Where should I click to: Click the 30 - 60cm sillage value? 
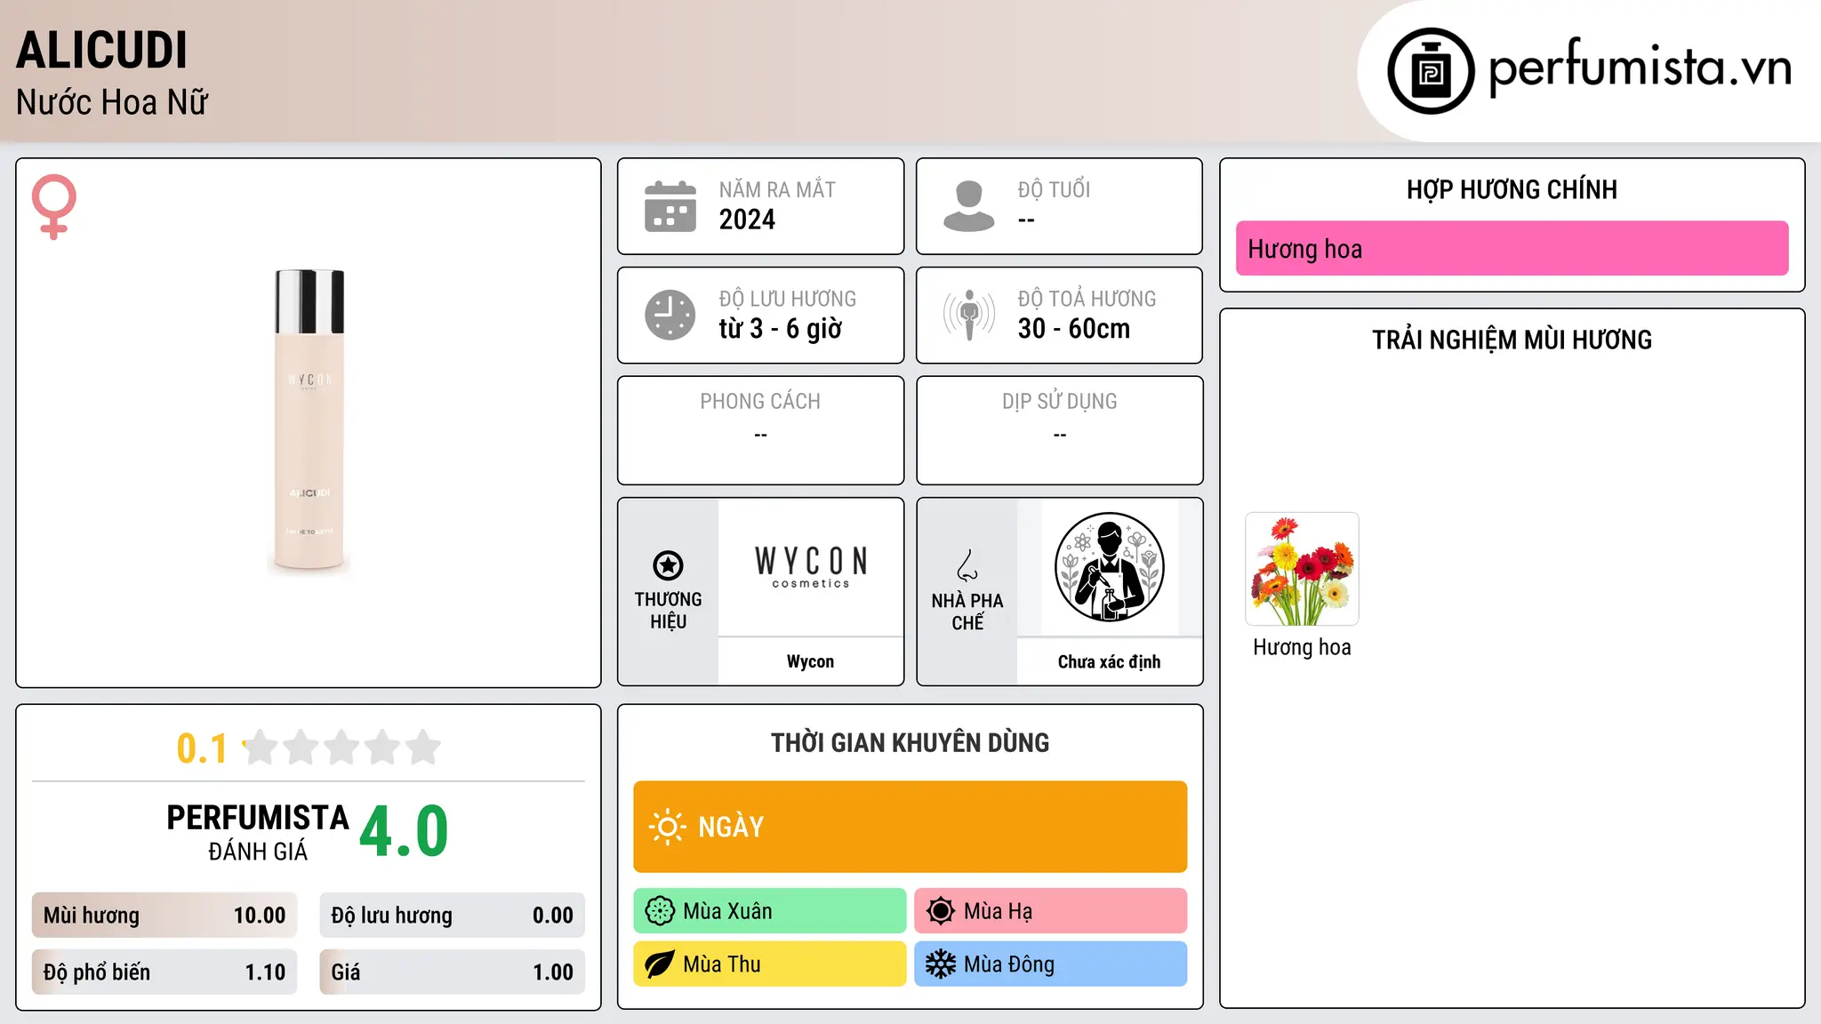click(x=1074, y=329)
